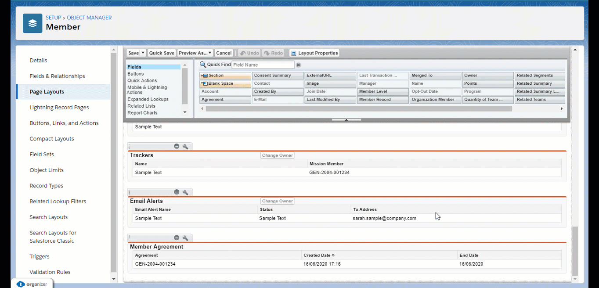Select Related Lists in palette categories
The height and width of the screenshot is (288, 599).
(x=141, y=106)
